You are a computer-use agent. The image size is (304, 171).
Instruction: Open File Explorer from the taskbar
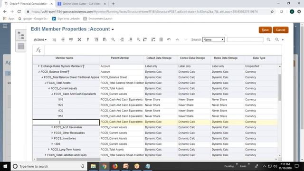pyautogui.click(x=93, y=166)
